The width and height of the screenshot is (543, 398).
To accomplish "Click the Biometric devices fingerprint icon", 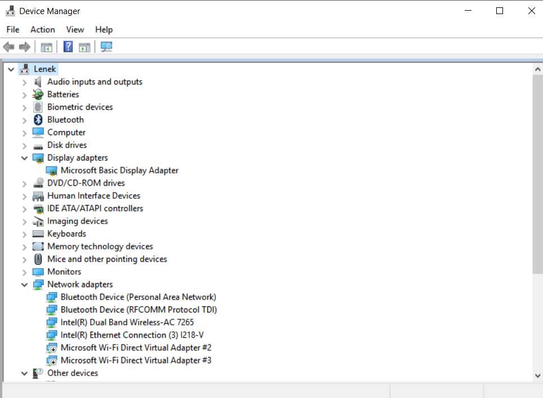I will (x=38, y=108).
